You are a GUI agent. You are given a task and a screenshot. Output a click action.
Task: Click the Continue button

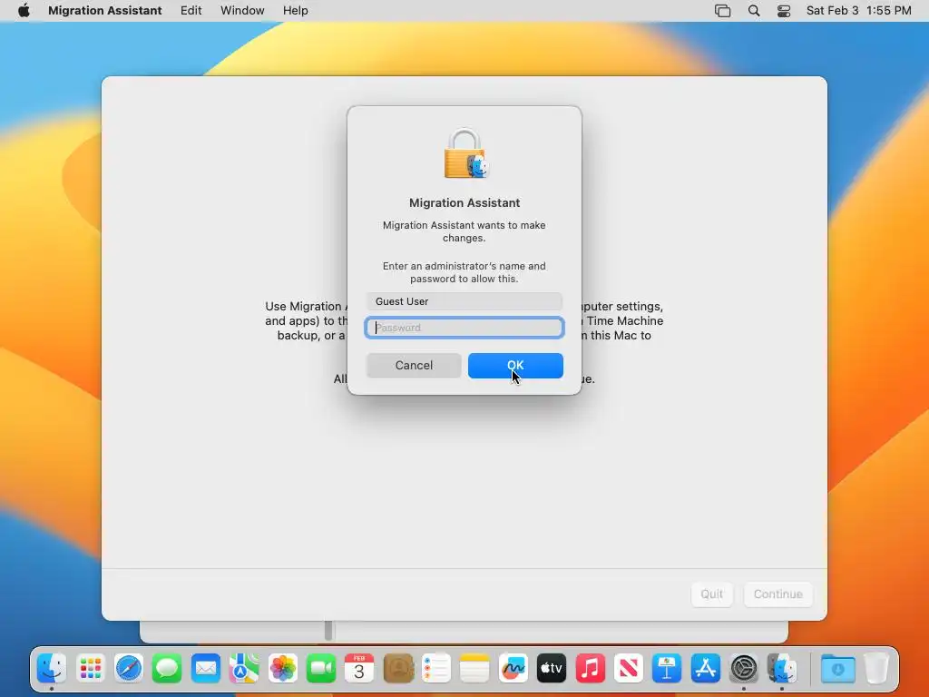pos(777,594)
